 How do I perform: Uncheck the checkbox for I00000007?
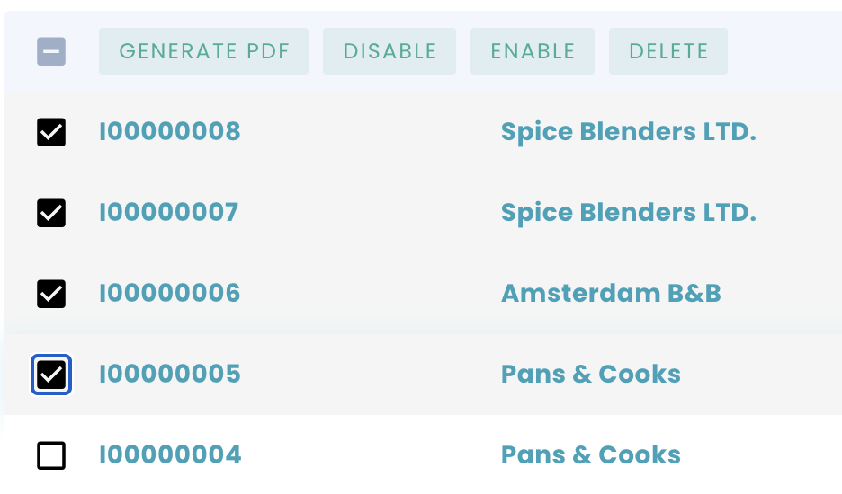pos(51,213)
